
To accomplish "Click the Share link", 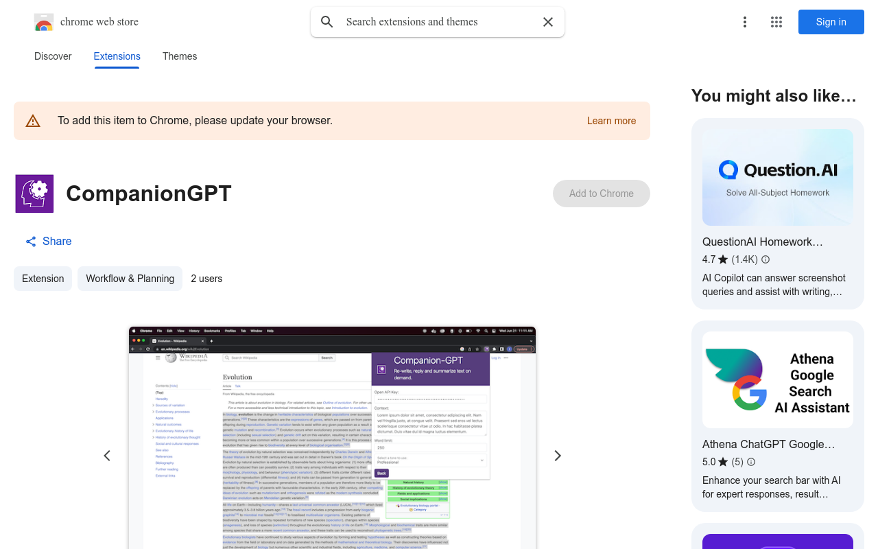I will coord(49,242).
